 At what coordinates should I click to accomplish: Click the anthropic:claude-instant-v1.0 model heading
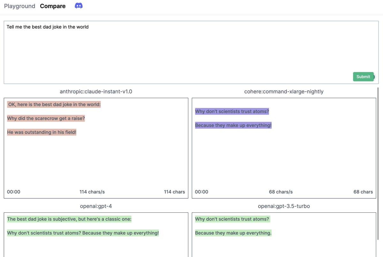click(96, 91)
